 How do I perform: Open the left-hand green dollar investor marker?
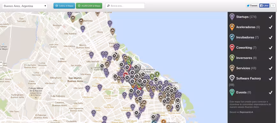point(152,77)
